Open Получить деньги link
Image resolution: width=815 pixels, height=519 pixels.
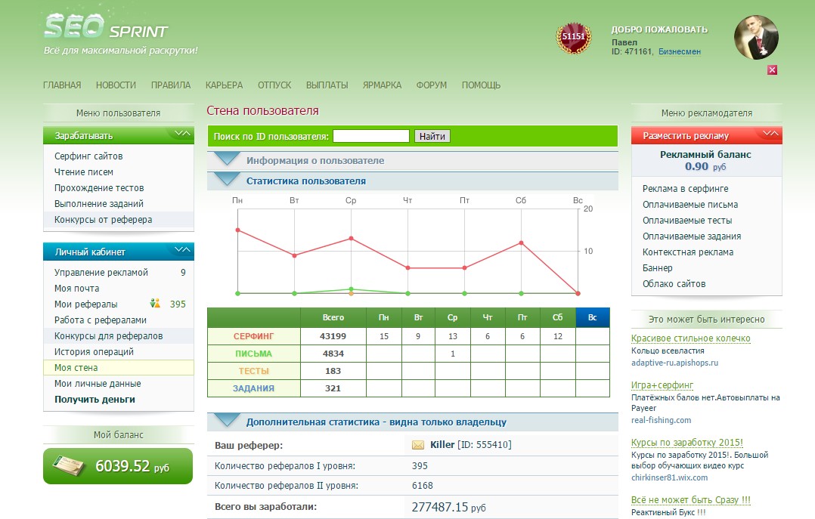click(x=95, y=400)
